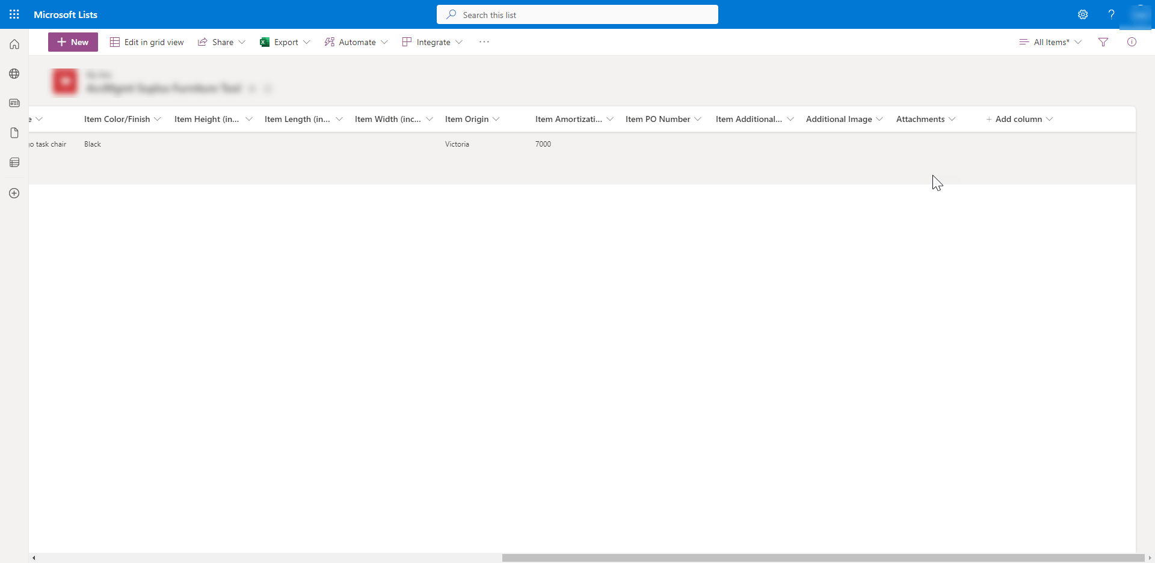The image size is (1155, 563).
Task: Open the newspaper icon in the left sidebar
Action: point(14,103)
